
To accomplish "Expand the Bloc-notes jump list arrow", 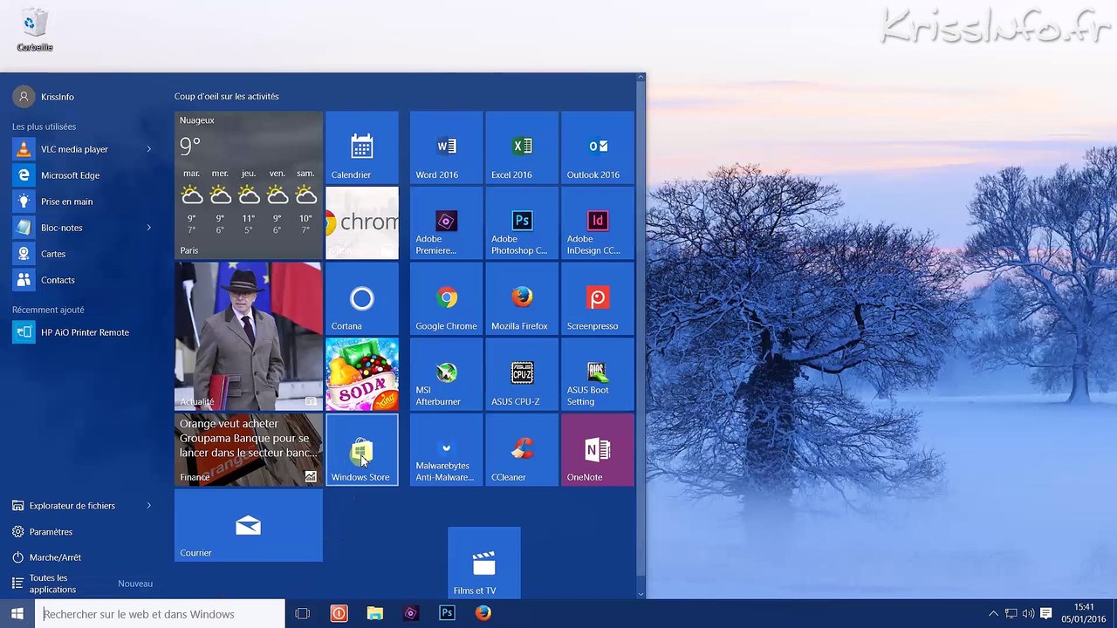I will [148, 228].
